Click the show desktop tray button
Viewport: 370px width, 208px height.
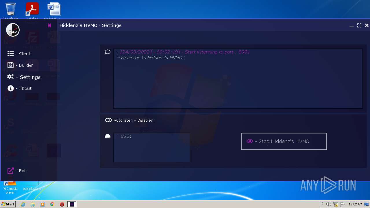(x=367, y=204)
